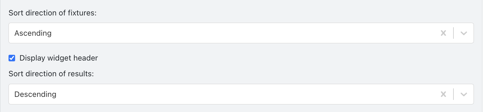The height and width of the screenshot is (112, 483).
Task: Expand the results sort direction chevron
Action: [x=464, y=94]
